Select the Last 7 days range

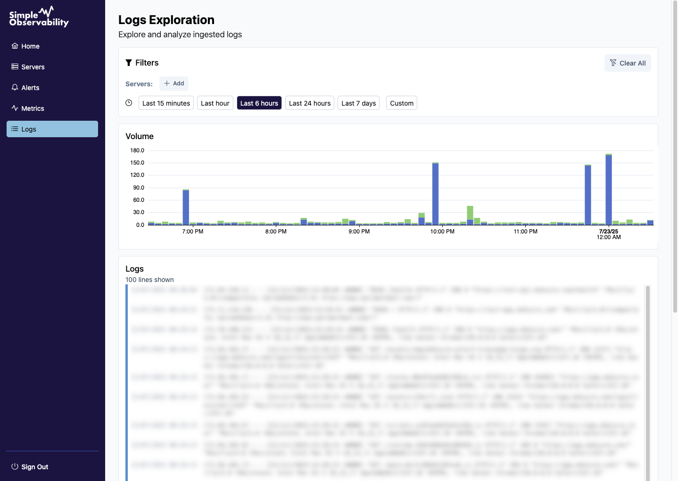tap(358, 103)
